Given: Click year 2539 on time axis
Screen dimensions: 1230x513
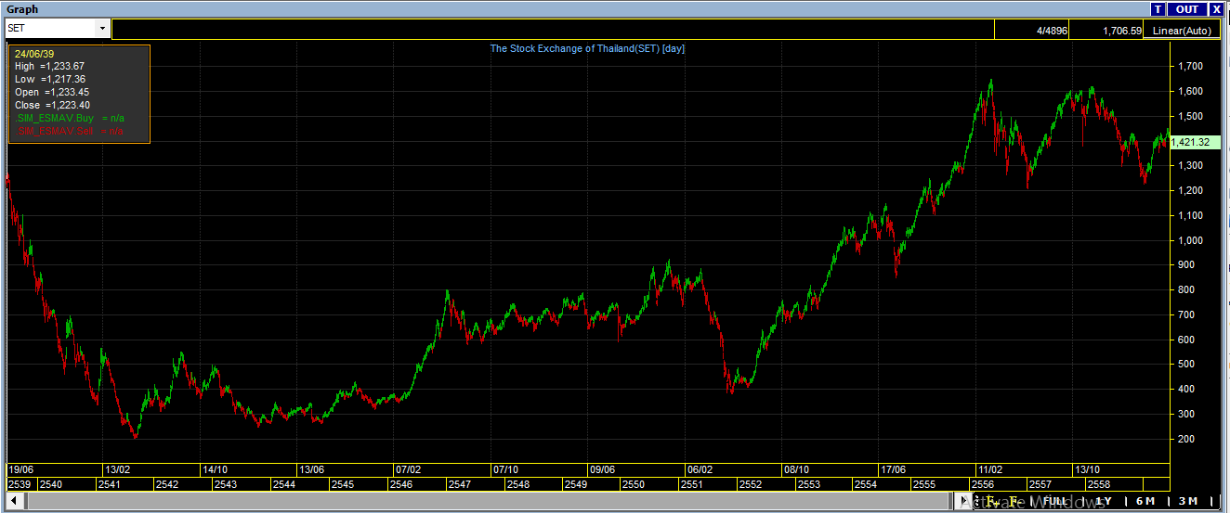Looking at the screenshot, I should 19,484.
